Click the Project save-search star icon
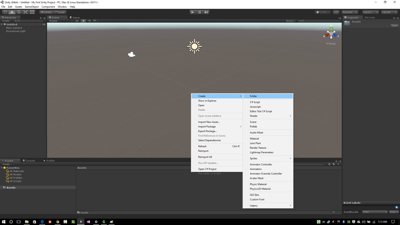 coord(338,164)
